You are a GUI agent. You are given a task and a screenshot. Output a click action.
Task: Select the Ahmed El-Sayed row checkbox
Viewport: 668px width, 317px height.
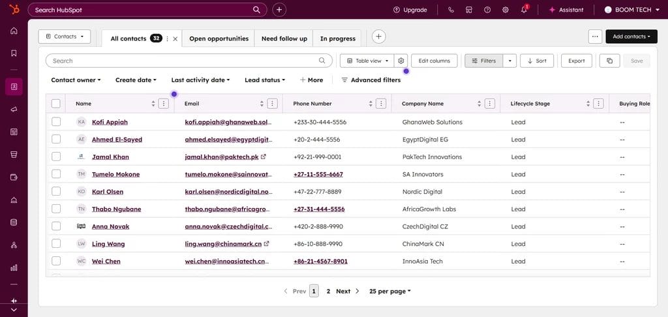coord(56,140)
